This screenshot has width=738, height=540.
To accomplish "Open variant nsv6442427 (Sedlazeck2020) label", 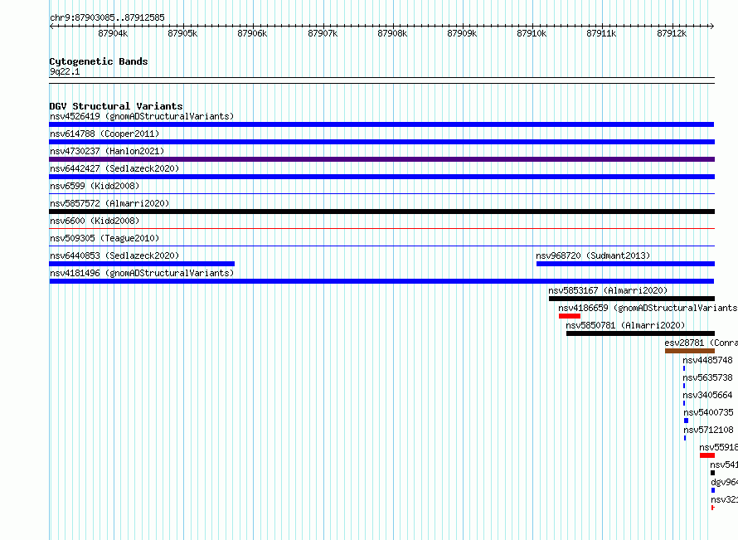I will click(114, 168).
